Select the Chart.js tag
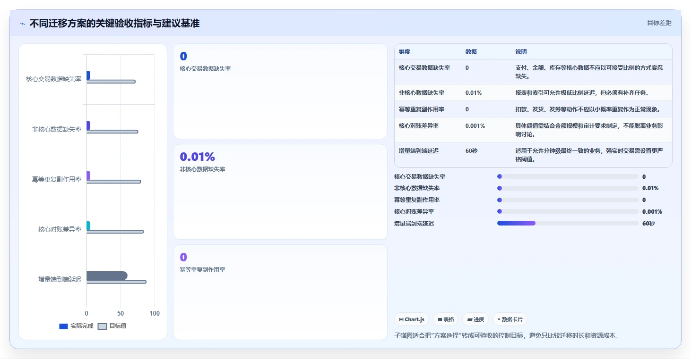 (x=412, y=319)
